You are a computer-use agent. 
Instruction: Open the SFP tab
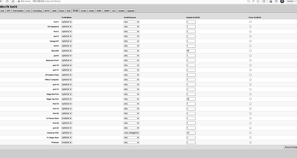pos(9,11)
